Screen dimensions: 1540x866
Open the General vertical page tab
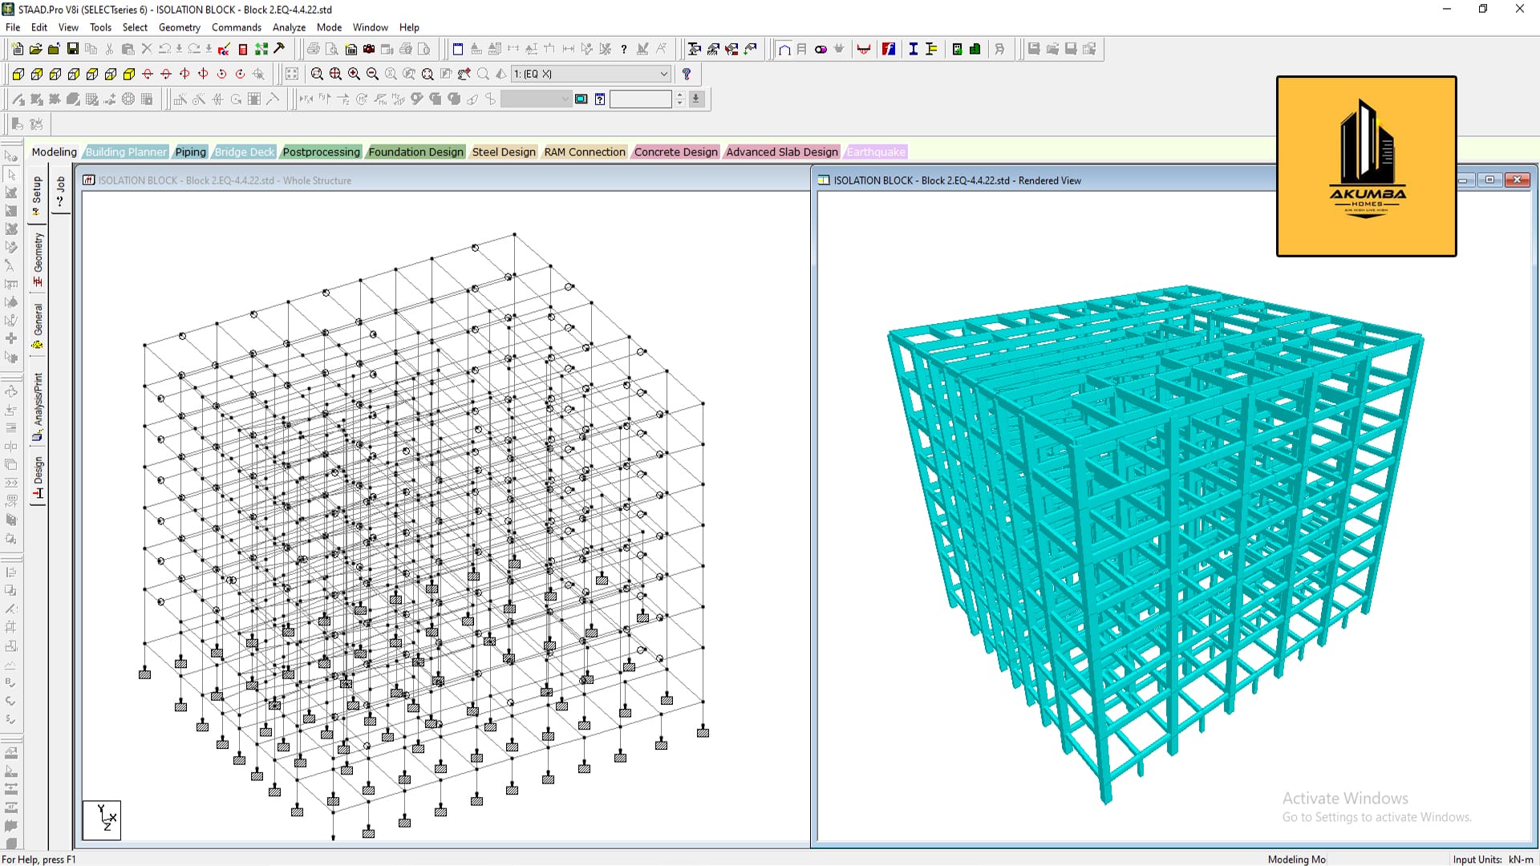click(38, 326)
